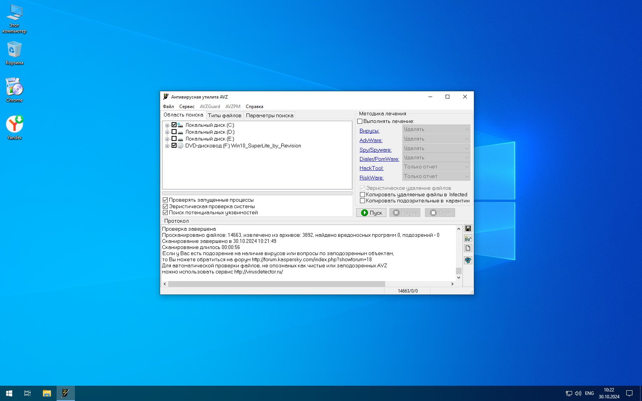Open the Сервис menu
The image size is (642, 401).
186,107
